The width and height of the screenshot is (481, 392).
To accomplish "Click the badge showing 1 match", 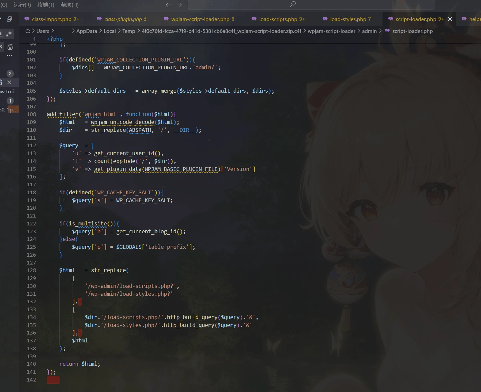I will click(10, 101).
